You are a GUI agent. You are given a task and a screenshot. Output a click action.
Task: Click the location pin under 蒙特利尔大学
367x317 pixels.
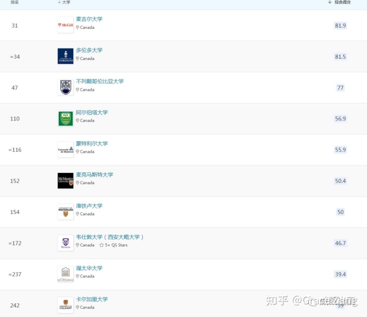[77, 151]
